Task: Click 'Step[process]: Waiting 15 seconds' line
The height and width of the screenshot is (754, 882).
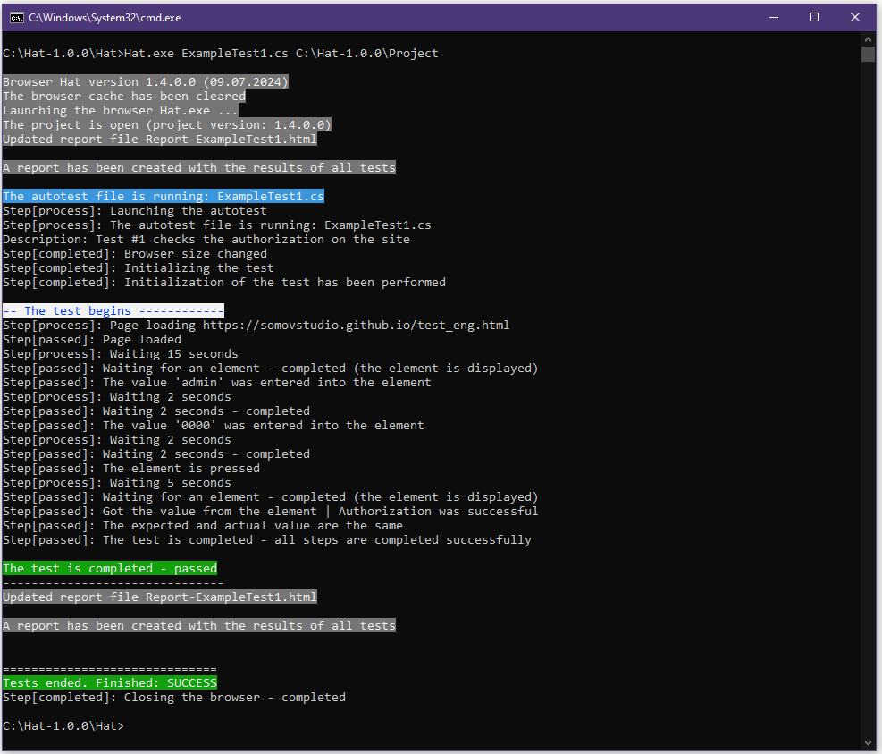Action: click(121, 354)
